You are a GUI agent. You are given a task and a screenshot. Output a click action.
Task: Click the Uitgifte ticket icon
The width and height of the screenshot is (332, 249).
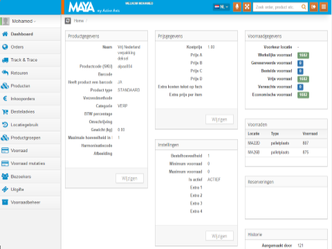pos(5,190)
